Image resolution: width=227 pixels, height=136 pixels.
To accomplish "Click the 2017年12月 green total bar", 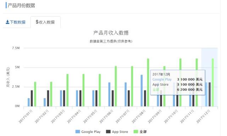I will (213, 82).
